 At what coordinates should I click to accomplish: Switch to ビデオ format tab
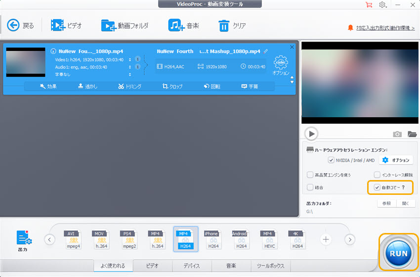click(152, 266)
